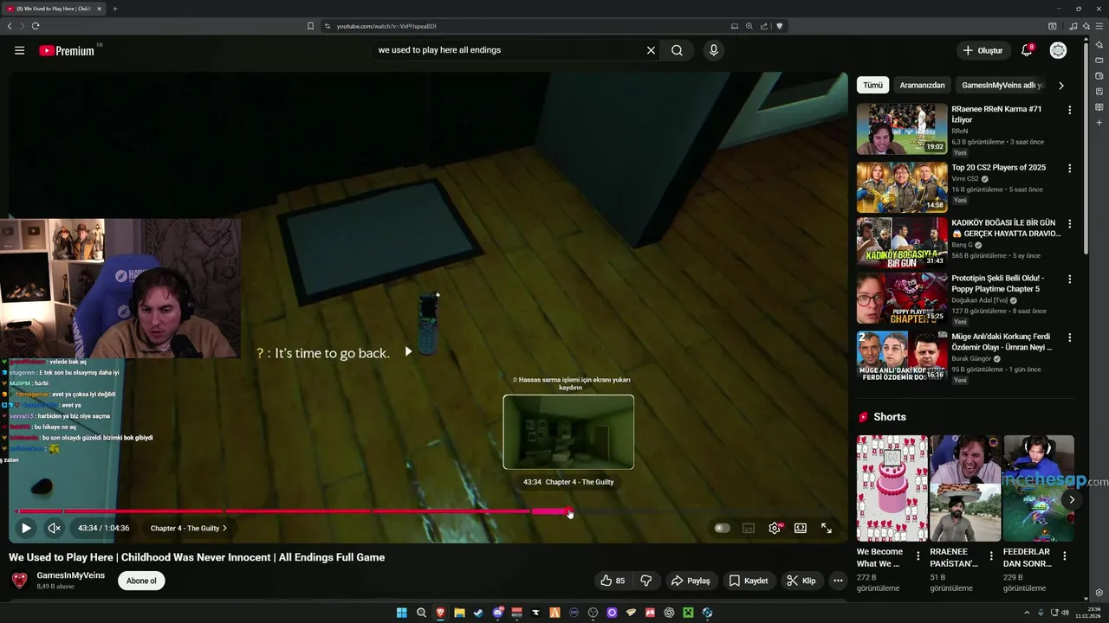Reload the page with the refresh icon
Image resolution: width=1109 pixels, height=623 pixels.
36,26
